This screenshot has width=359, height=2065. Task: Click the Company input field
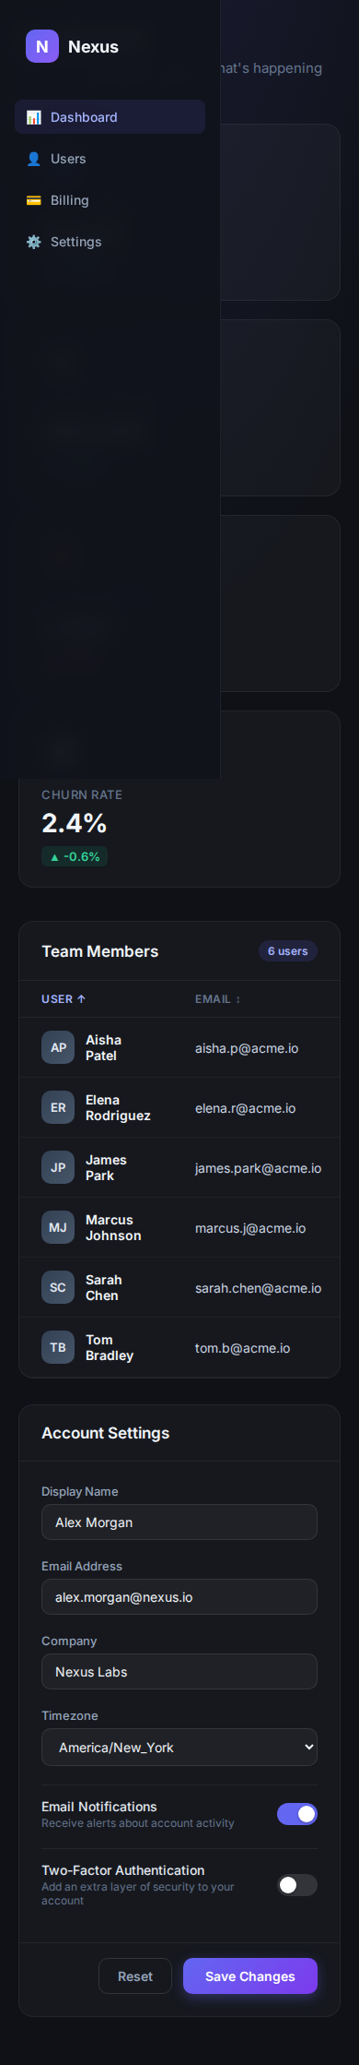coord(179,1671)
